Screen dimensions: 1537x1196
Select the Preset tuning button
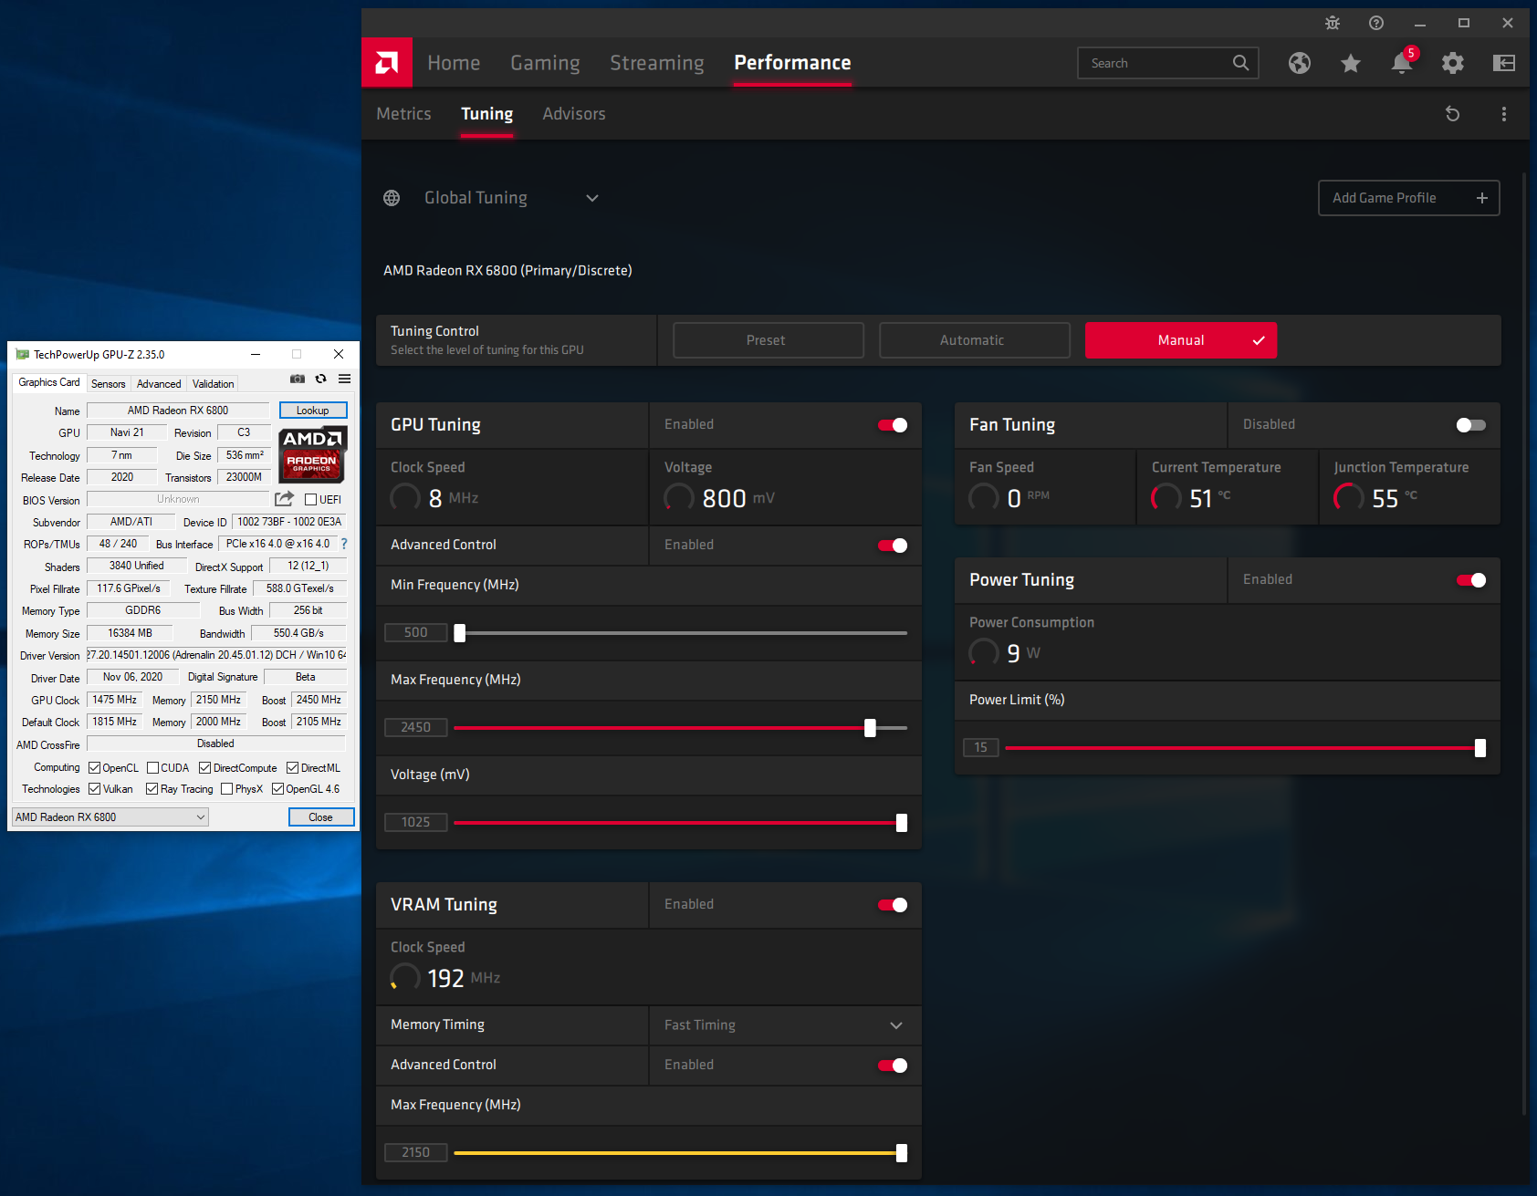point(768,340)
